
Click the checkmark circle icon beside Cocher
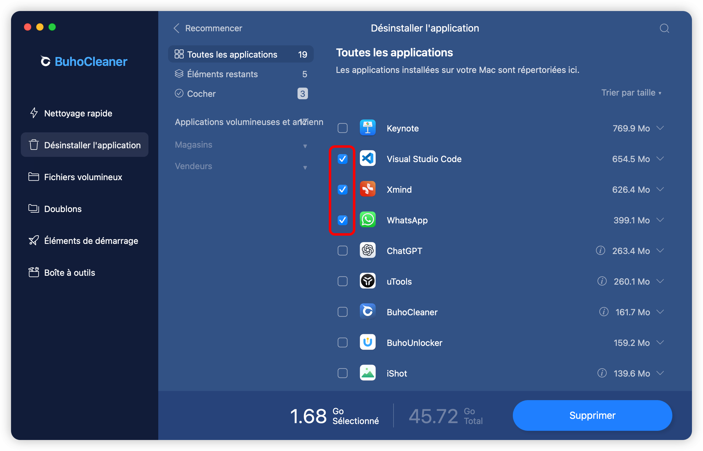click(x=179, y=93)
